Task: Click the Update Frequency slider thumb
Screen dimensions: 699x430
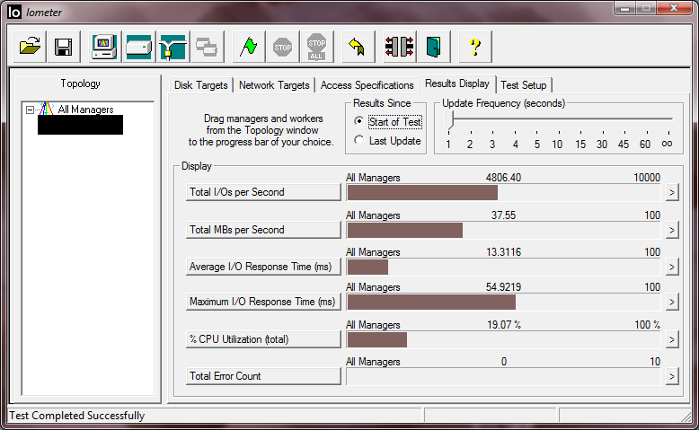Action: pyautogui.click(x=449, y=120)
